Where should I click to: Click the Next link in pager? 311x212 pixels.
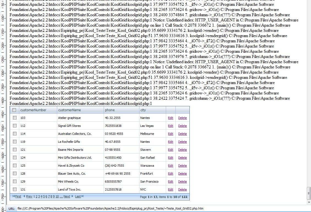[x=67, y=196]
